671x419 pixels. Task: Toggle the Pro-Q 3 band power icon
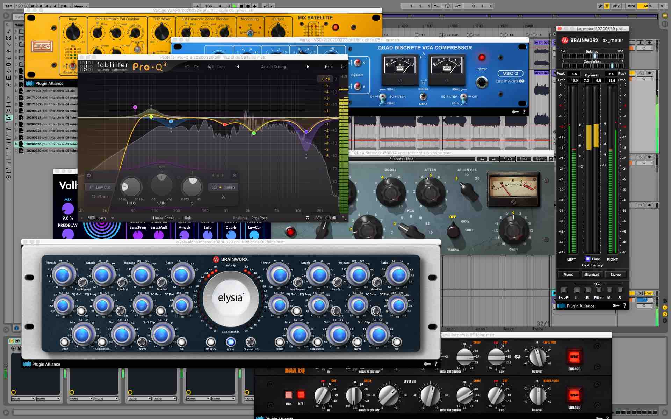(x=89, y=175)
